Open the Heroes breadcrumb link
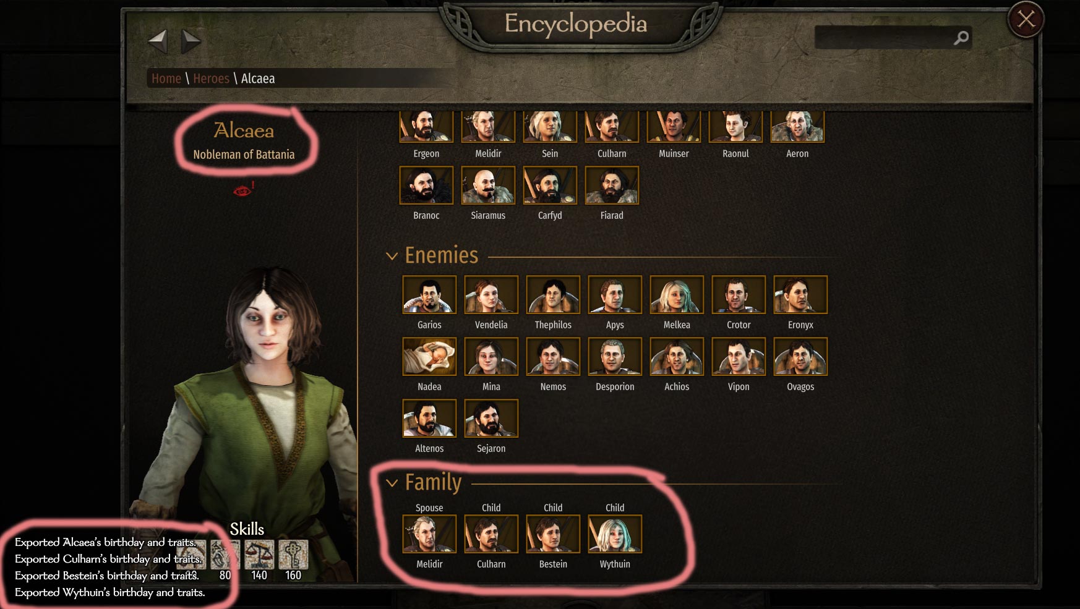Viewport: 1080px width, 609px height. 211,79
